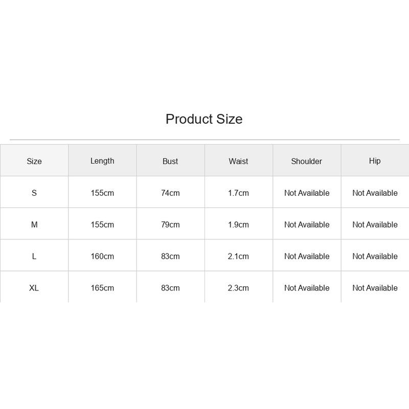Click the 160cm length cell
Screen dimensions: 409x409
tap(102, 256)
